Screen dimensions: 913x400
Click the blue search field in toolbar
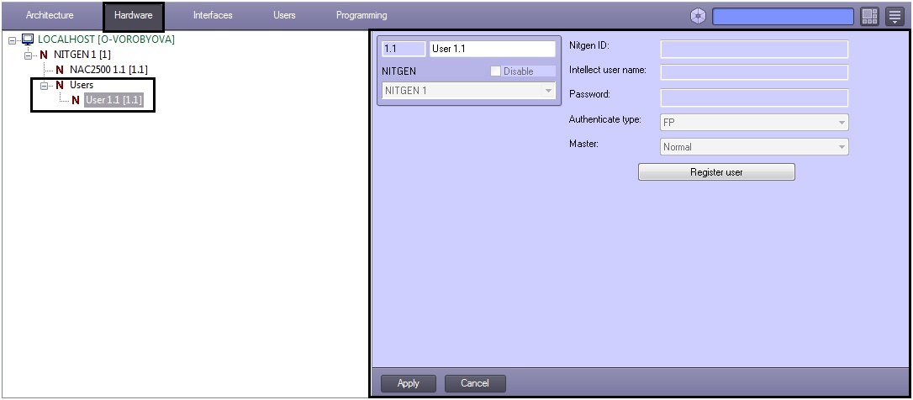[784, 16]
